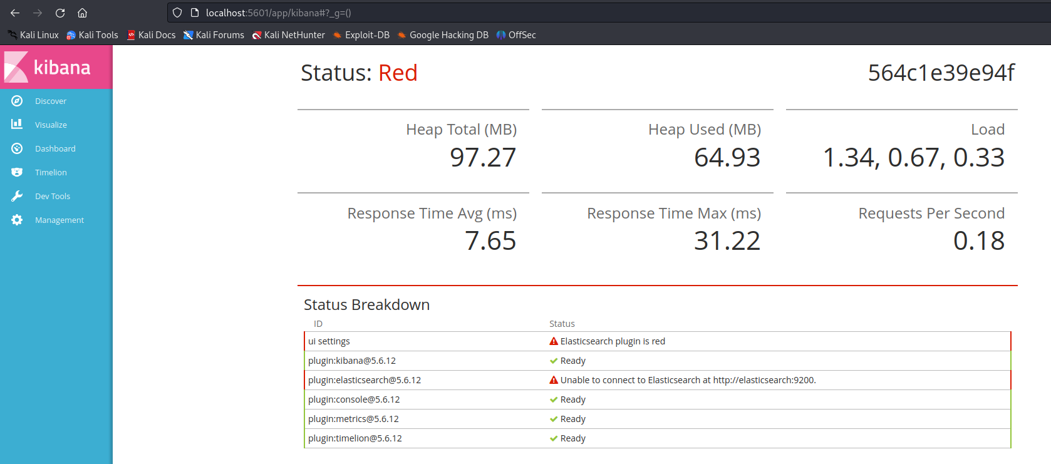The height and width of the screenshot is (464, 1051).
Task: Open Google Hacking DB bookmark
Action: click(443, 35)
